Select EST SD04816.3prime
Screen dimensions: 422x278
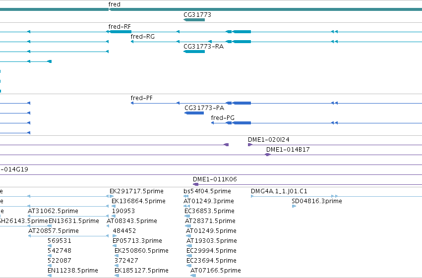tap(317, 201)
